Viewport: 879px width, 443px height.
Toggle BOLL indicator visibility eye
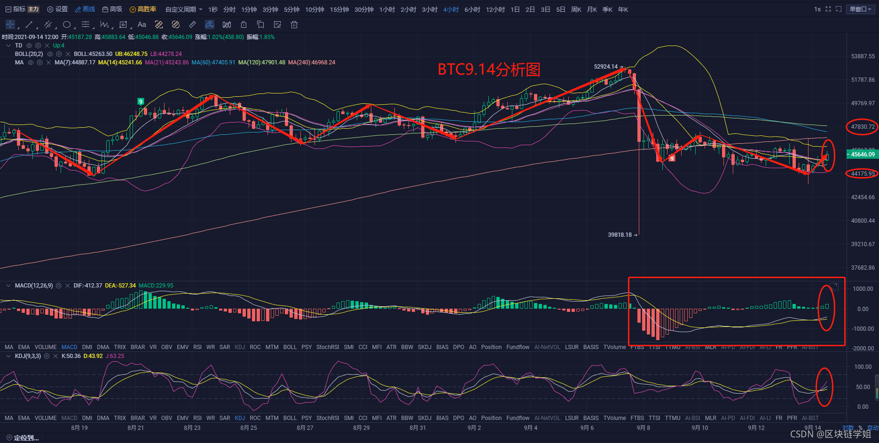(x=50, y=54)
